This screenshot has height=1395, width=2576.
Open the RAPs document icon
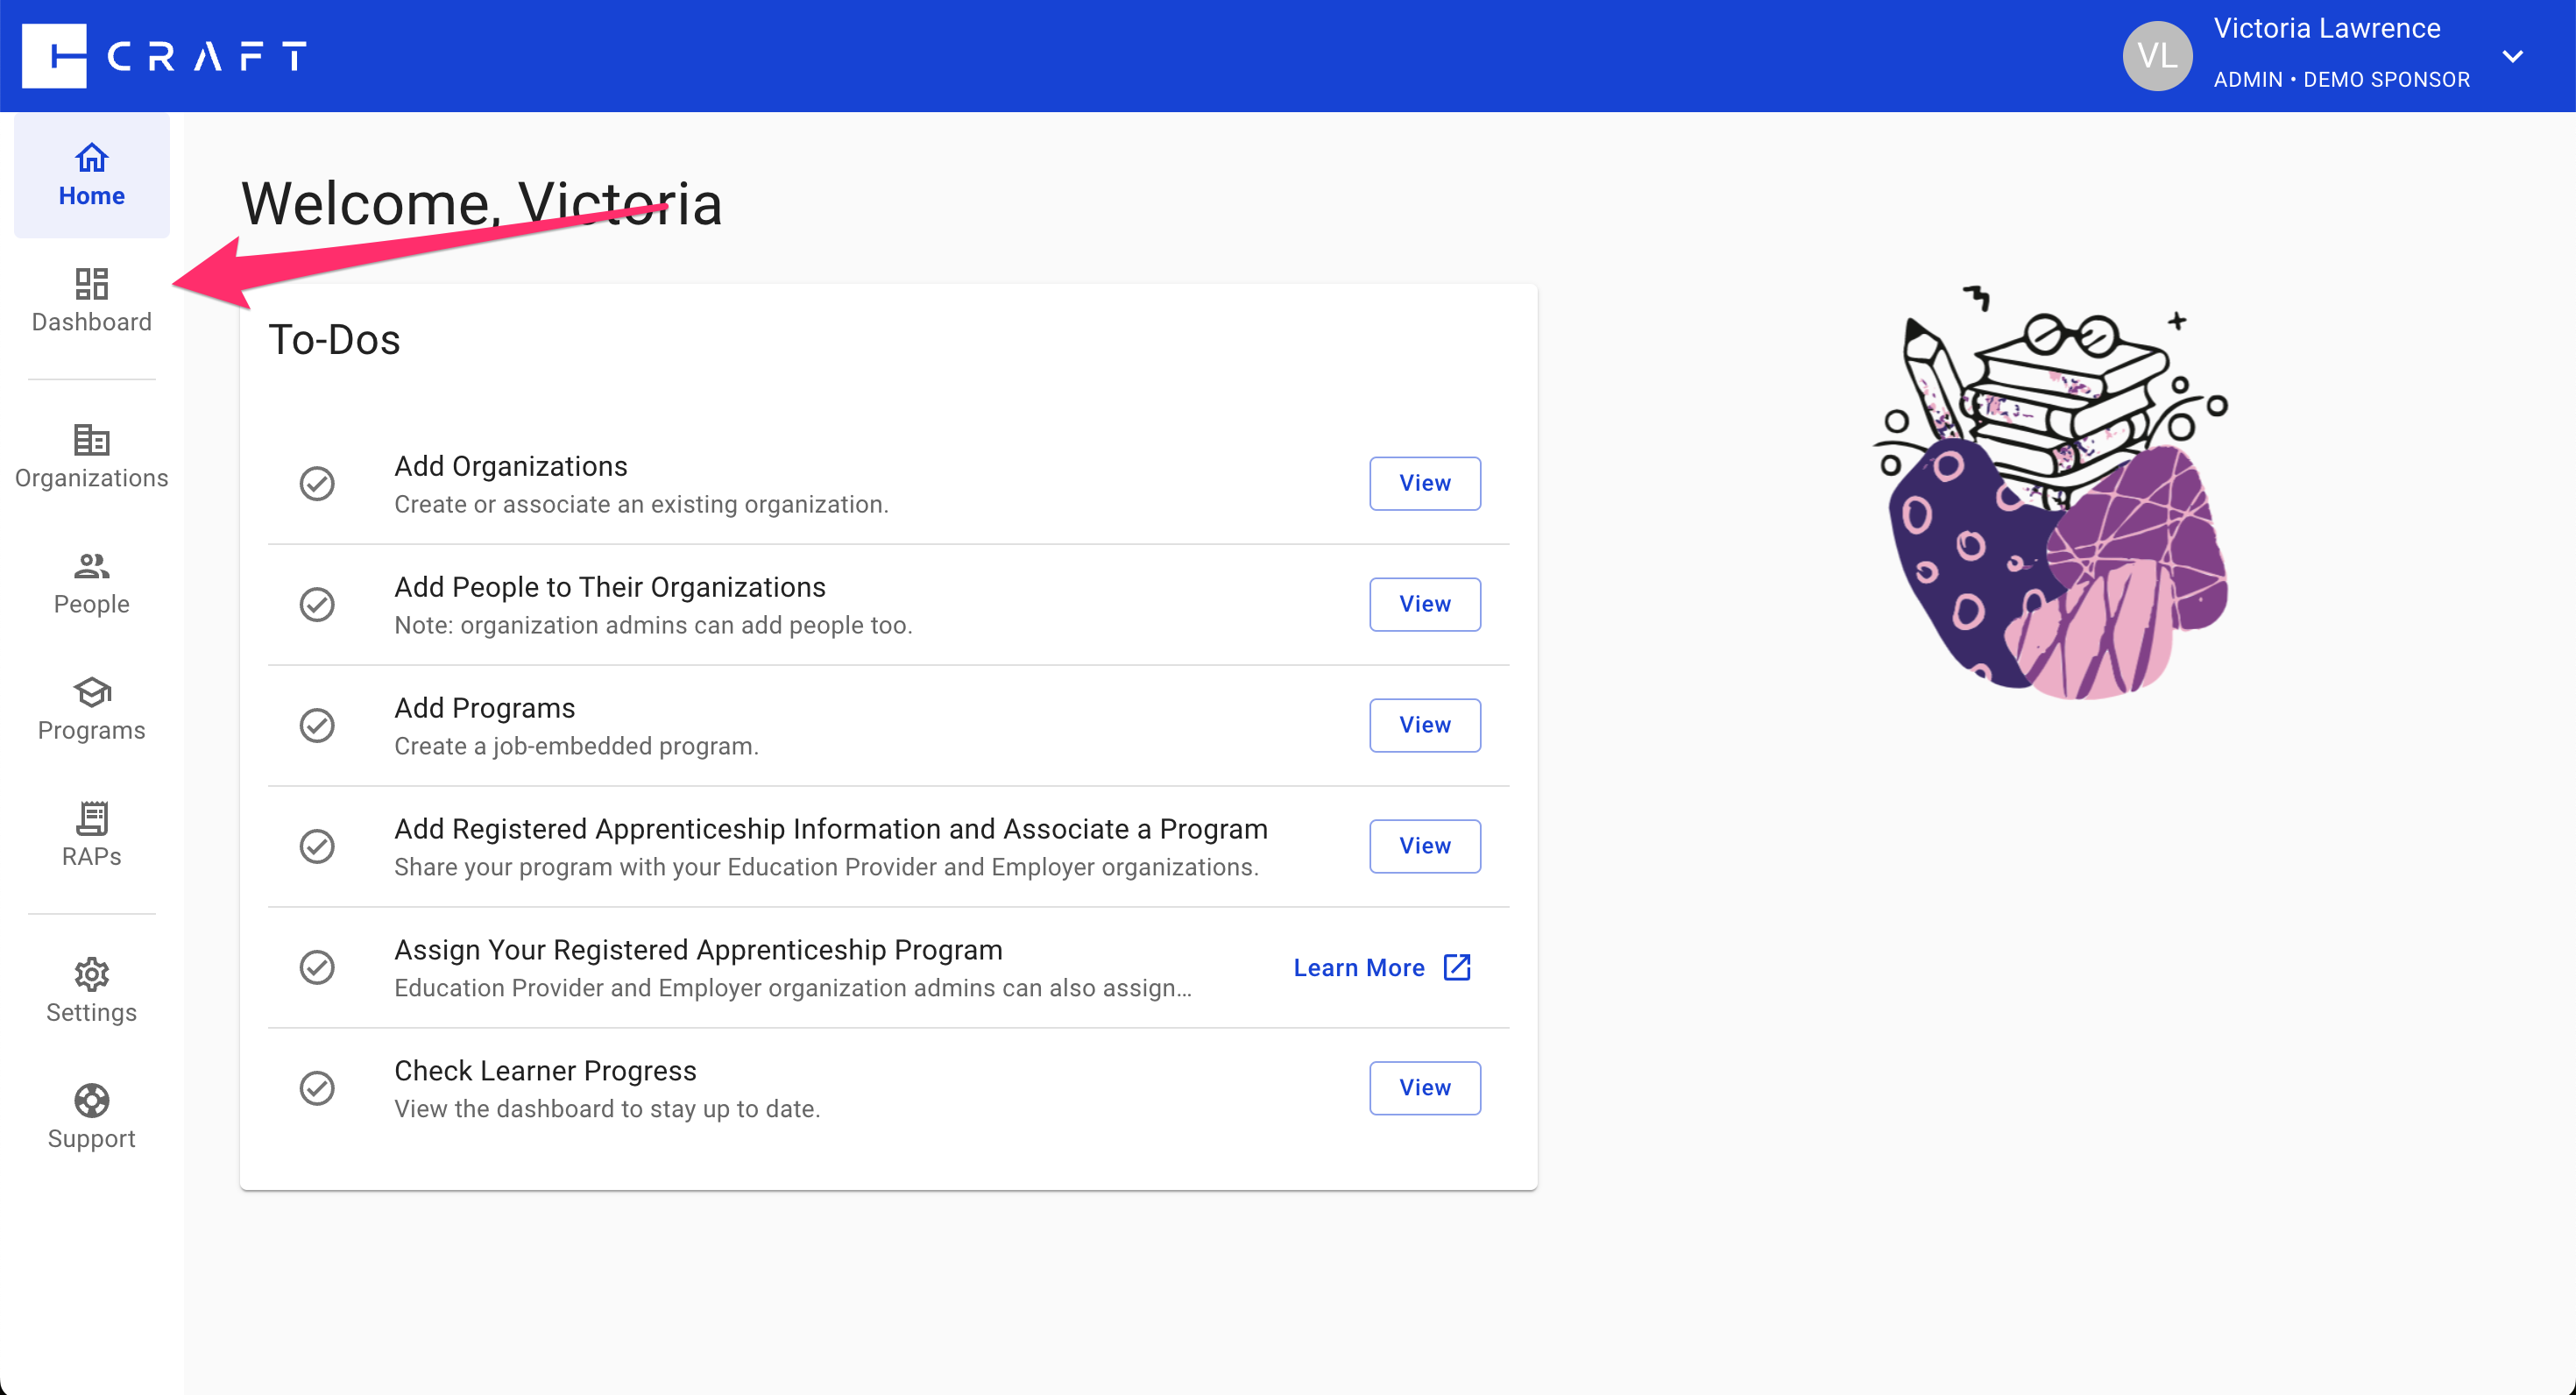(91, 818)
